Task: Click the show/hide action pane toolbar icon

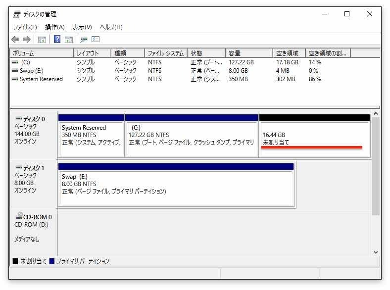Action: (x=69, y=40)
